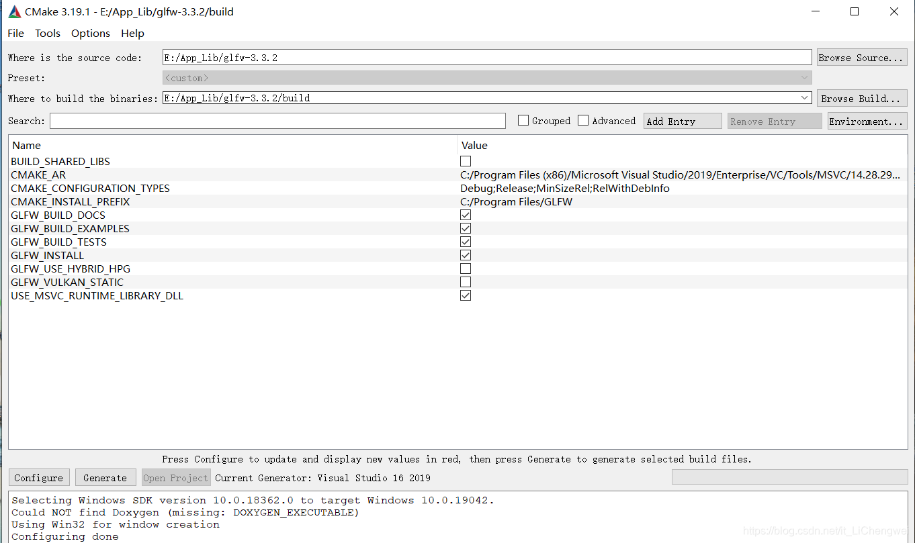Viewport: 915px width, 543px height.
Task: Click the CMake logo icon in title bar
Action: (15, 12)
